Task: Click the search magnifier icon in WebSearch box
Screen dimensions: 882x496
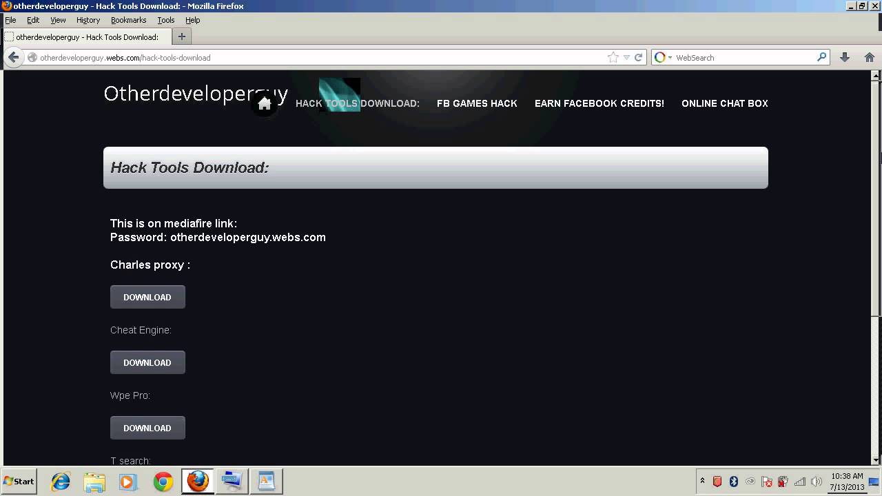Action: [821, 57]
